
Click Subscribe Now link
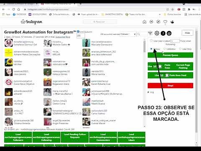(x=63, y=37)
